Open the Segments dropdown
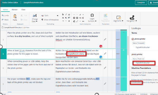Viewport: 158px width, 95px height. [118, 19]
